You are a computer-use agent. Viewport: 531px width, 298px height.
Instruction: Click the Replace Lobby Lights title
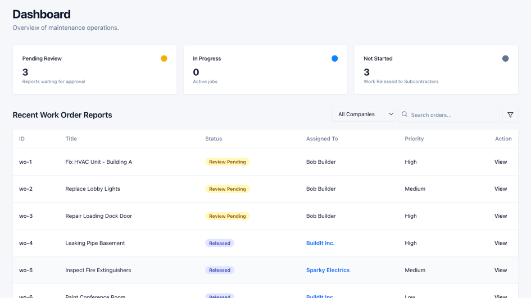click(93, 189)
